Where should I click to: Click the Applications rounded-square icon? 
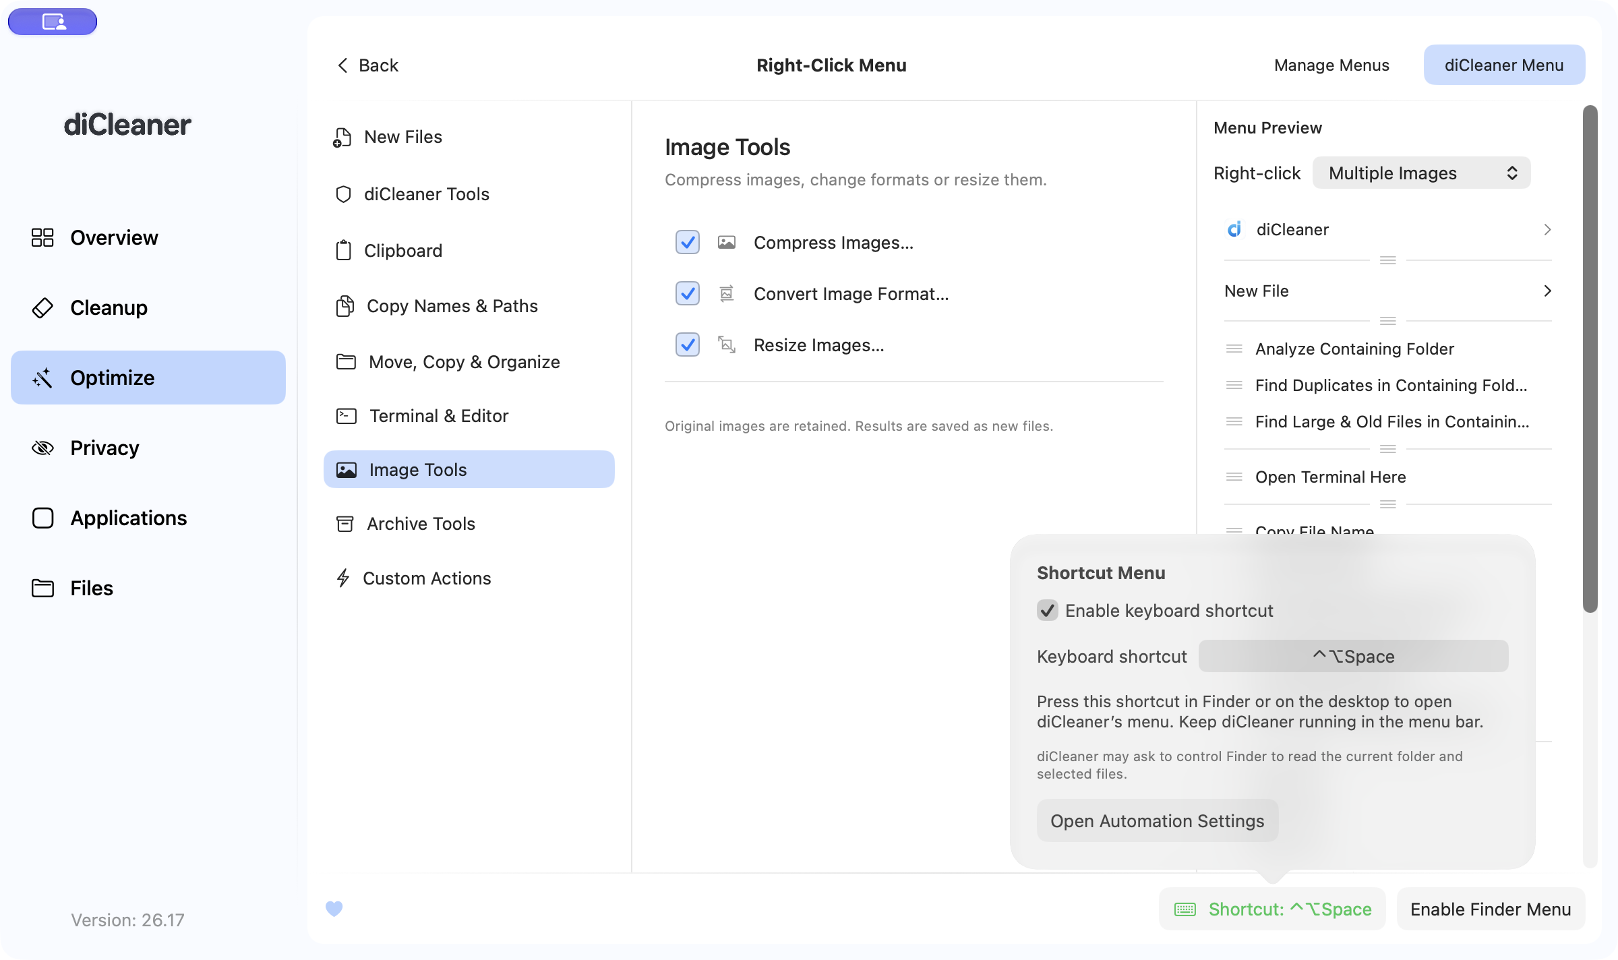[42, 518]
